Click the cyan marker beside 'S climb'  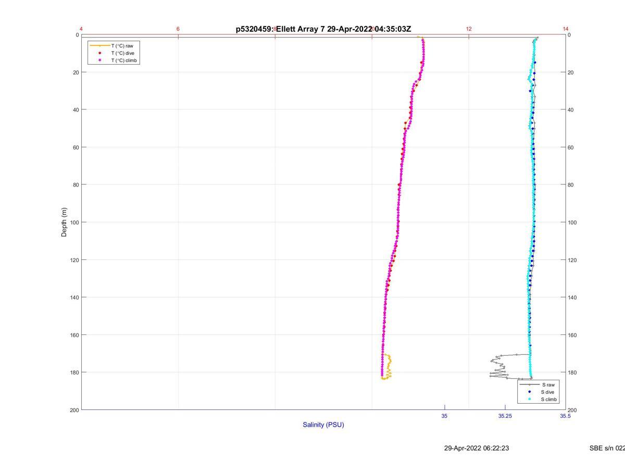coord(529,400)
